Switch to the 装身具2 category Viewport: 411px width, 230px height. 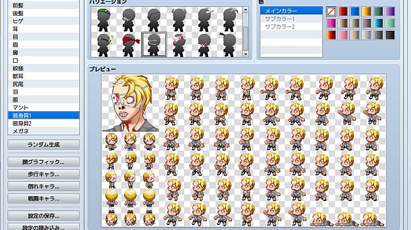click(x=43, y=123)
